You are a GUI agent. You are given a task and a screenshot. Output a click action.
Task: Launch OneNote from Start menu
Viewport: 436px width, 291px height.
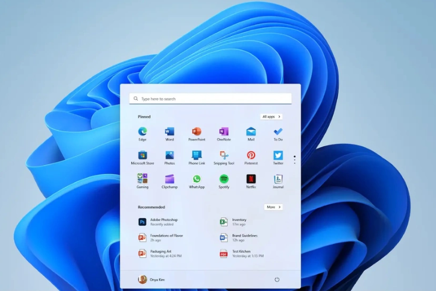tap(224, 132)
